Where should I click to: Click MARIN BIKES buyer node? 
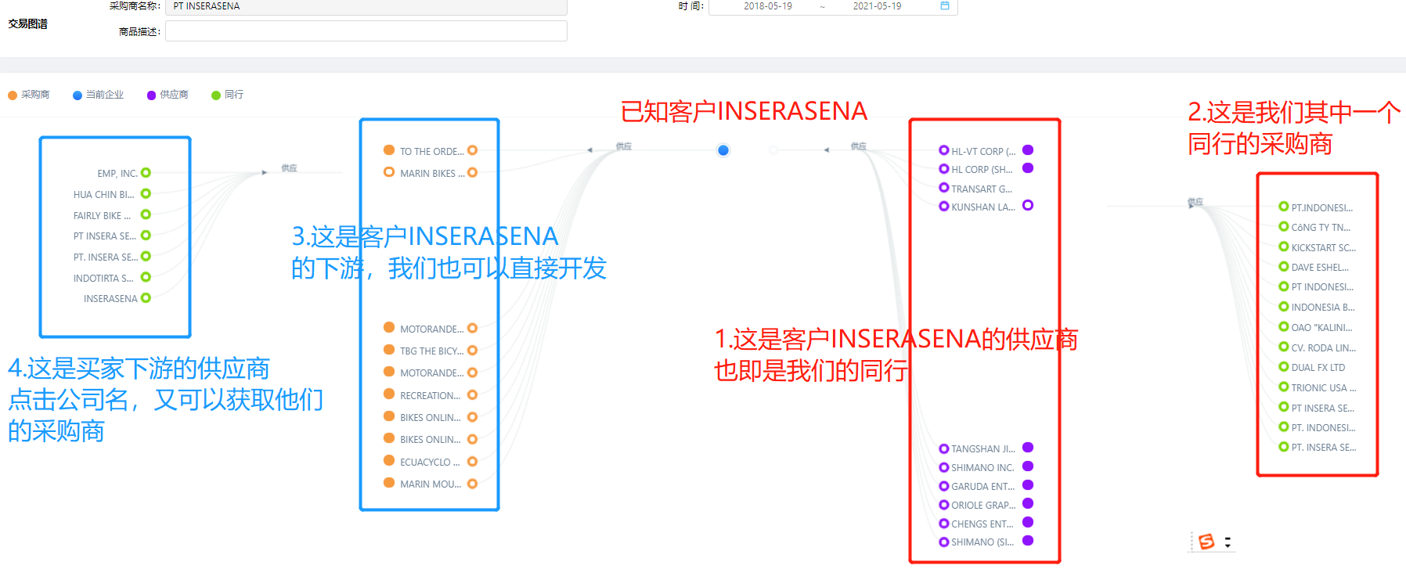(x=389, y=172)
